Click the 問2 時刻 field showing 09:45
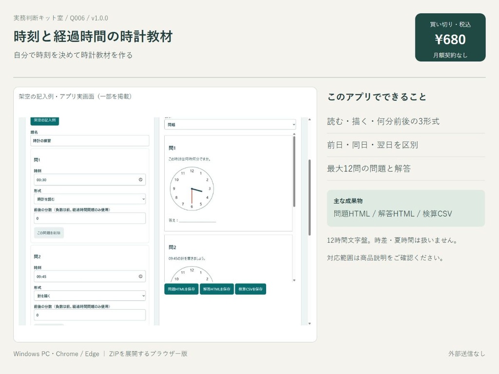 90,277
